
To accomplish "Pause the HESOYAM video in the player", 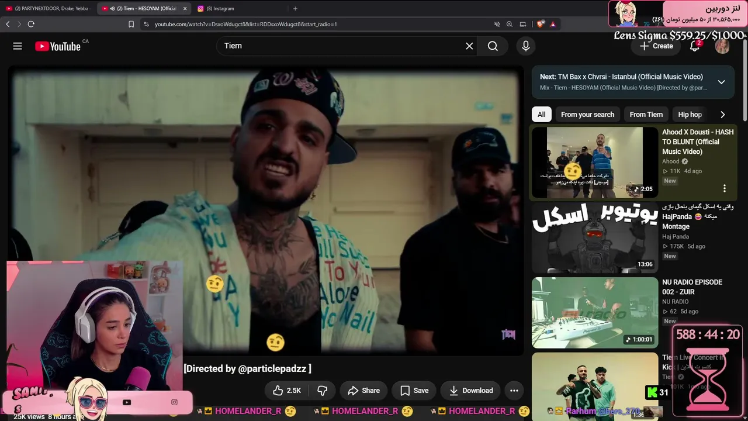I will coord(266,210).
